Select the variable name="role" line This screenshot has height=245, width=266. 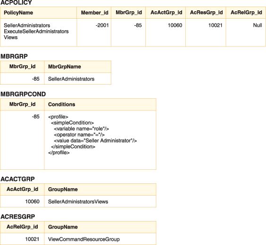tap(82, 129)
